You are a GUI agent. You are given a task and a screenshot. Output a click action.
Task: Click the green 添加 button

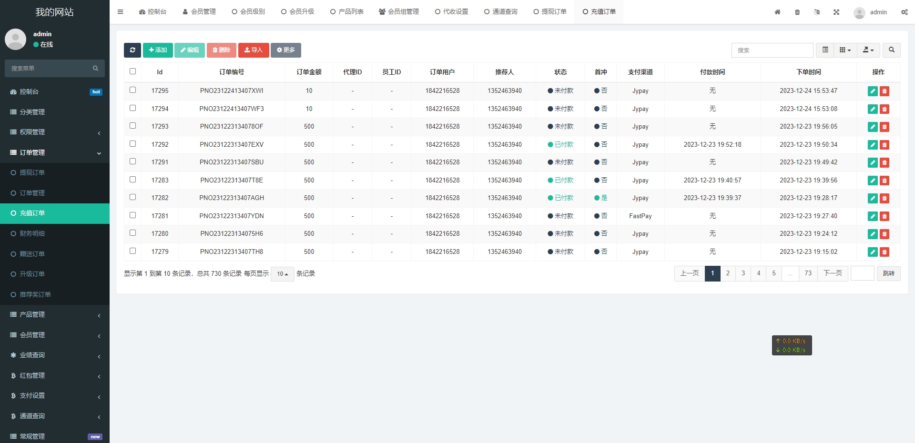[158, 50]
